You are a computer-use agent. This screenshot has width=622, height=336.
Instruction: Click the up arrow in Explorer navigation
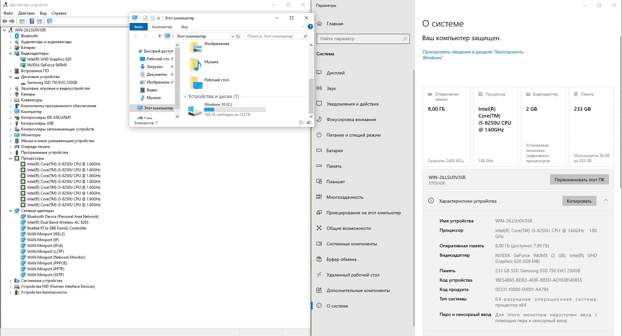(159, 36)
